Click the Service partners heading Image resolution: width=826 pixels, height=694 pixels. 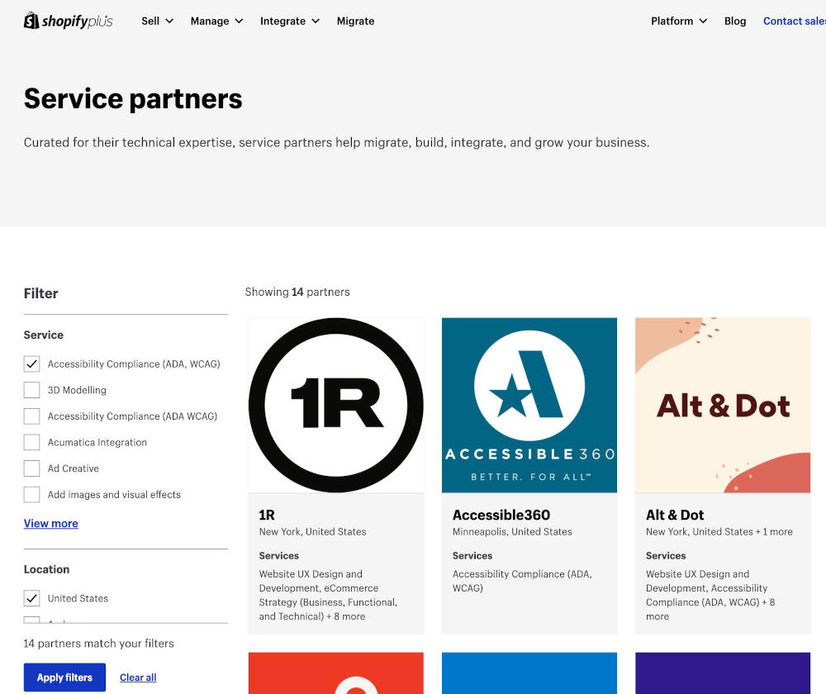133,98
